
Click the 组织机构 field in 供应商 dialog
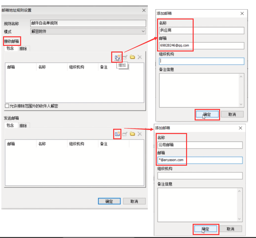coord(202,61)
